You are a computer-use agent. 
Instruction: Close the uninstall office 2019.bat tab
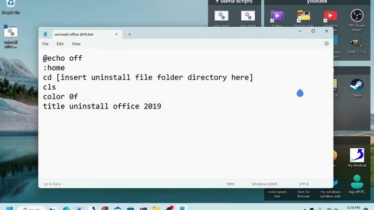(x=116, y=34)
